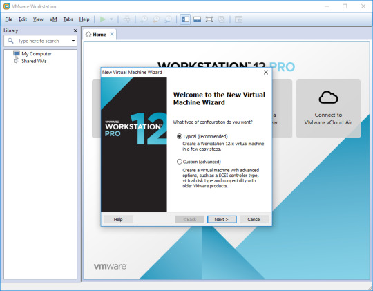Click the Cancel button in the wizard
The image size is (373, 291).
[x=254, y=219]
